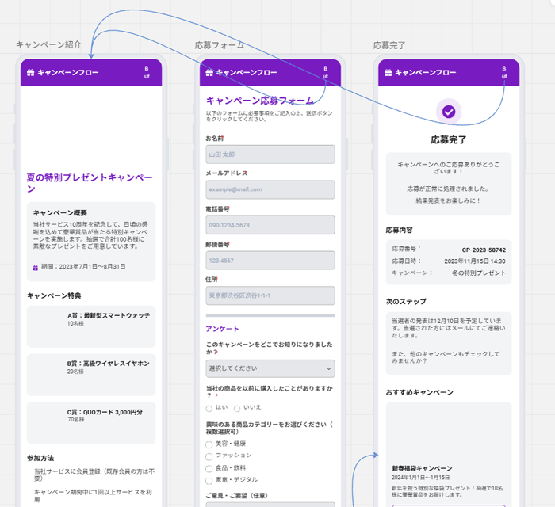Open the 選択してください dropdown

pos(270,368)
